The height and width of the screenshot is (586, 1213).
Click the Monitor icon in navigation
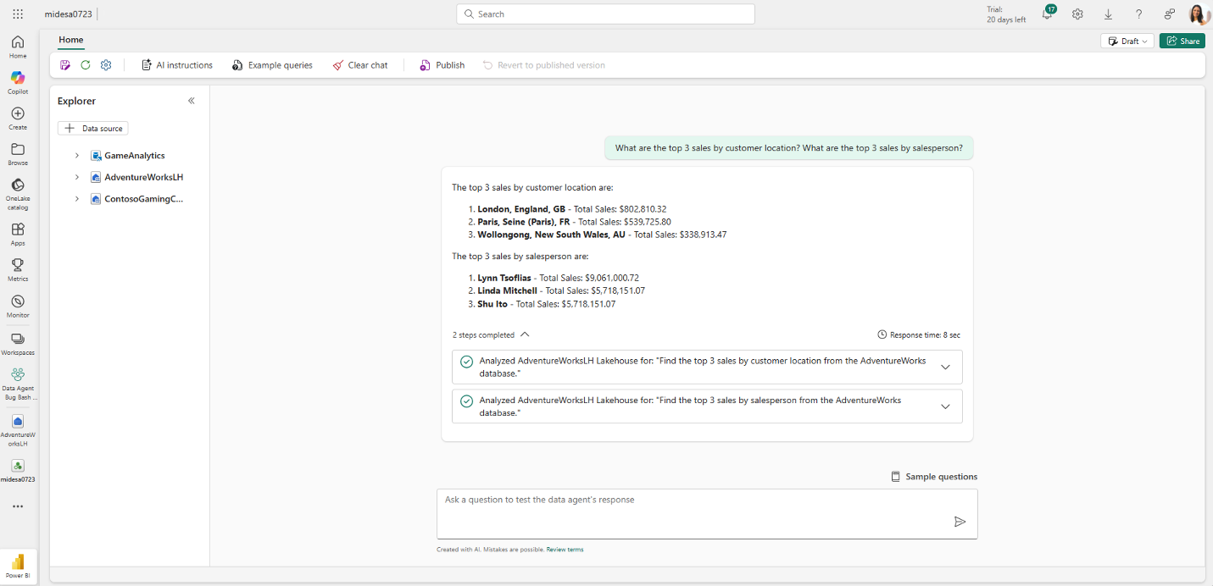click(x=18, y=302)
